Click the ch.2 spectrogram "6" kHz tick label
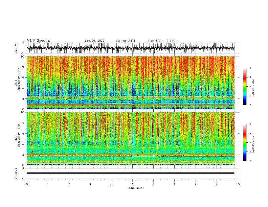268x207 pixels. [x=23, y=133]
